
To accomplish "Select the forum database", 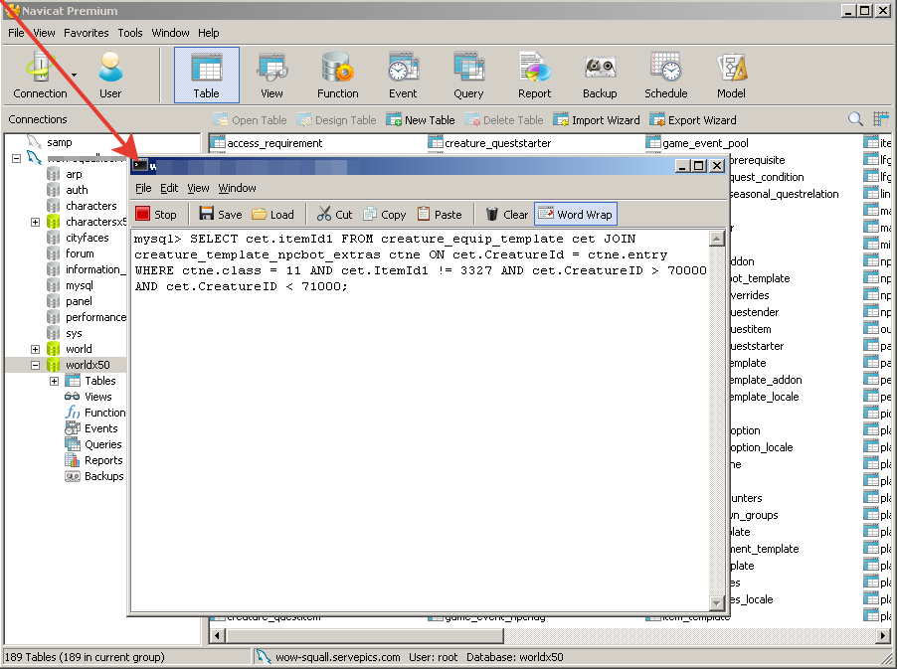I will pyautogui.click(x=80, y=253).
